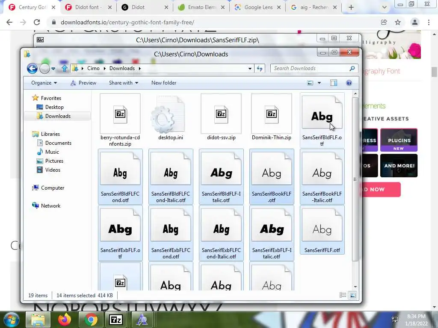Switch to large icons view in status bar
The height and width of the screenshot is (328, 438).
[353, 295]
